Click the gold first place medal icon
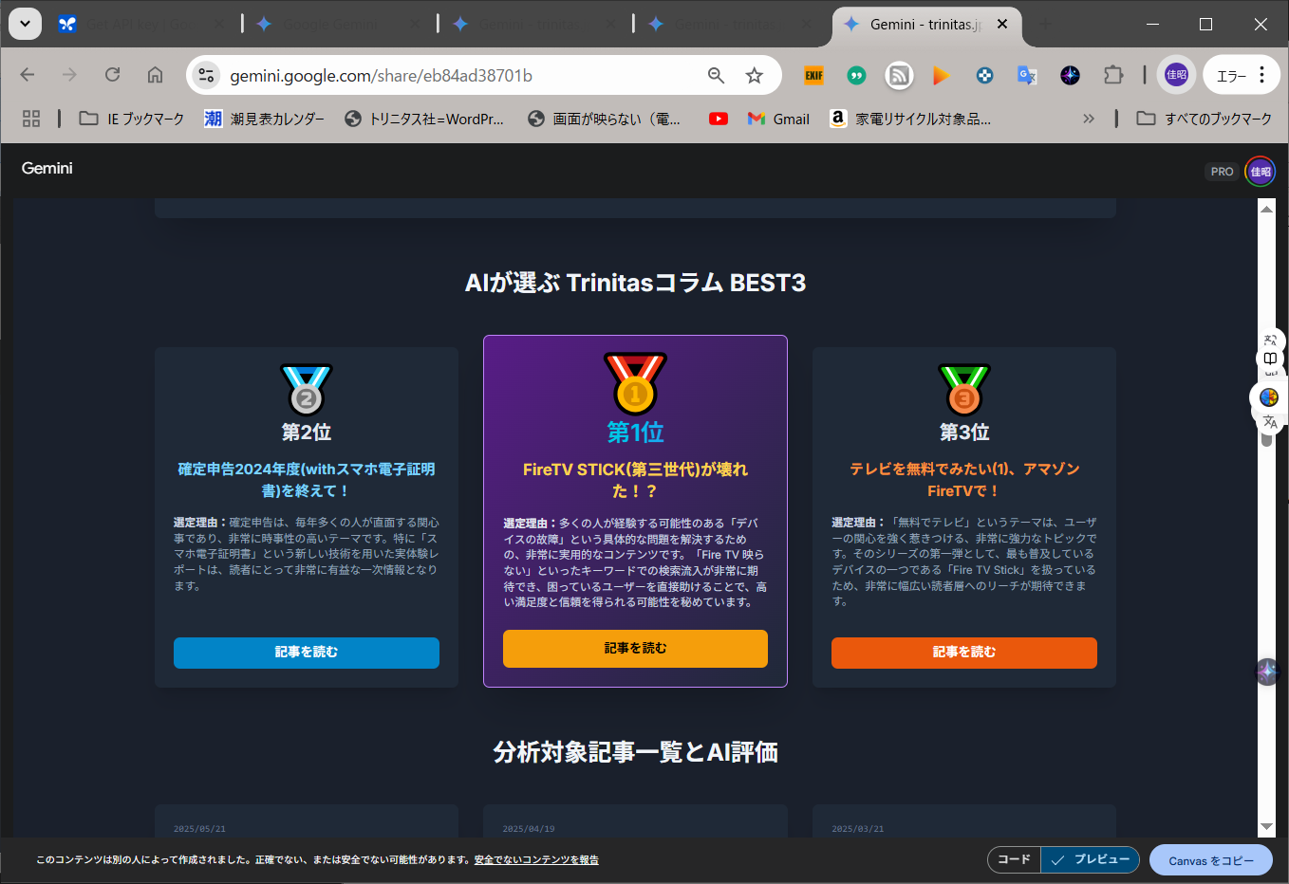 point(635,383)
